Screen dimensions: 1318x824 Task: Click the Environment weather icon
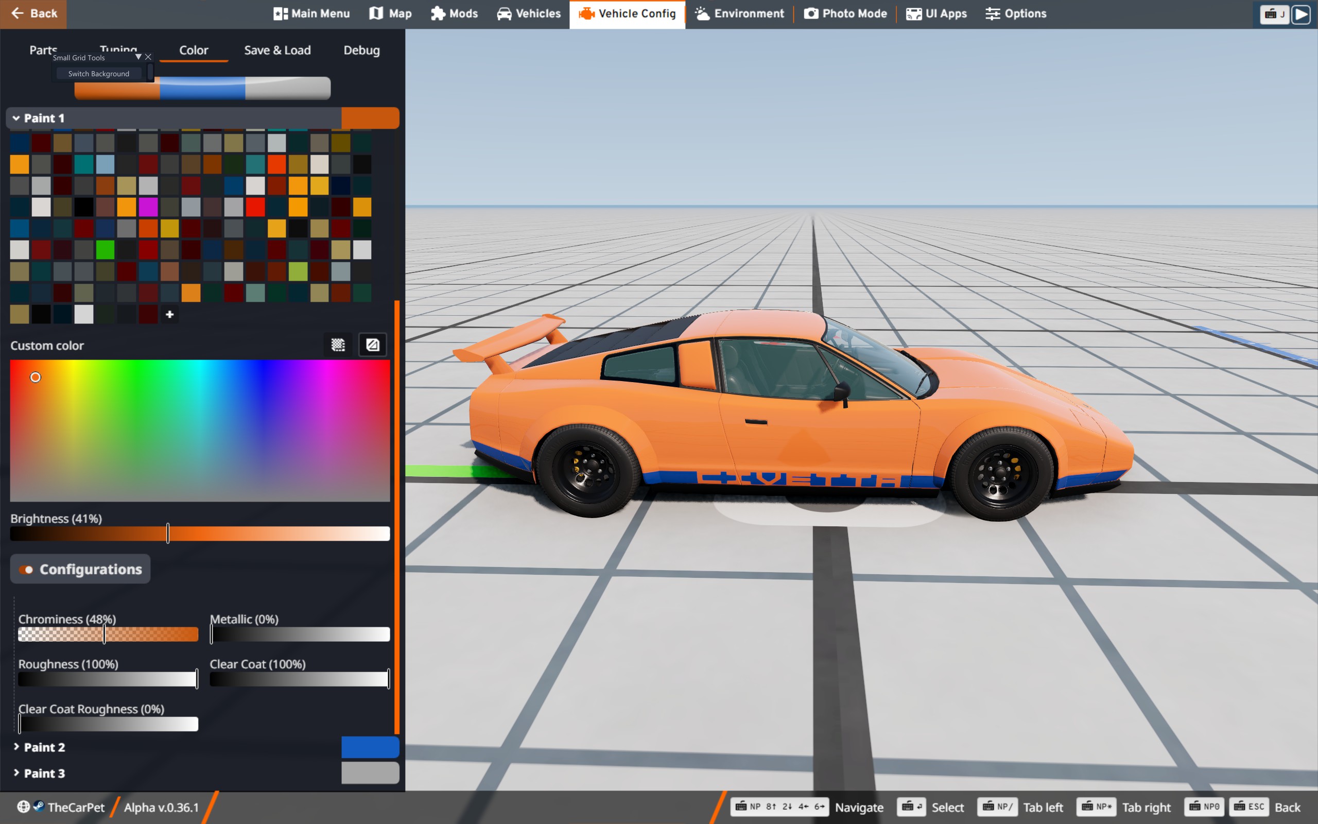tap(703, 13)
